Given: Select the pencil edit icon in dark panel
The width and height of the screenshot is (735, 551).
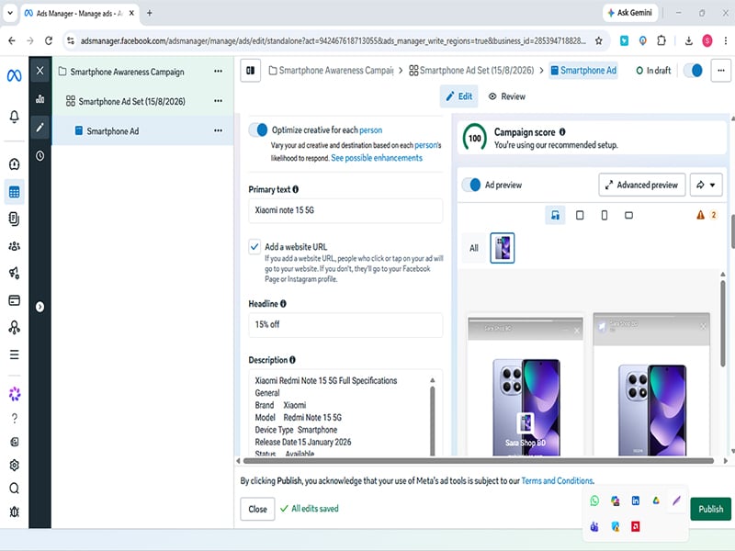Looking at the screenshot, I should coord(40,127).
